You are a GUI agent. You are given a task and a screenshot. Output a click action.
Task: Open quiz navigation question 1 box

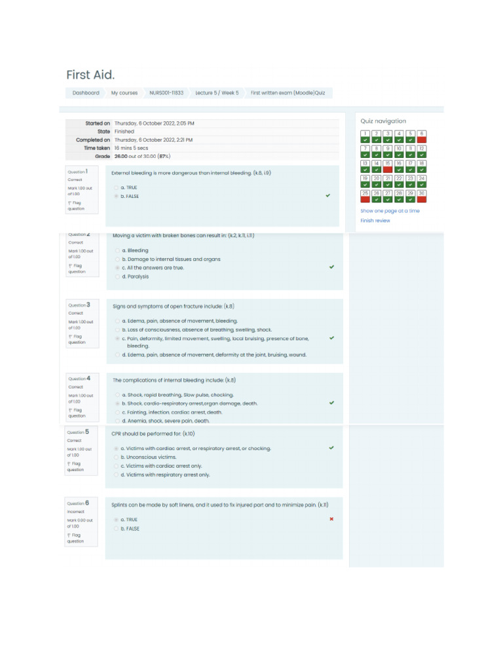[365, 136]
